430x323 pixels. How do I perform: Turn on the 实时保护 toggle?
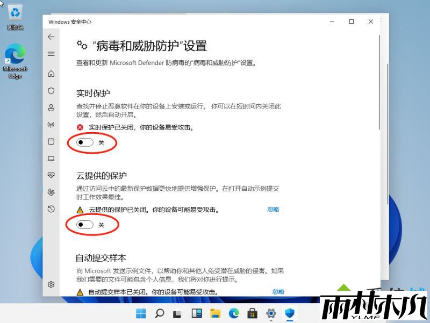(x=85, y=142)
